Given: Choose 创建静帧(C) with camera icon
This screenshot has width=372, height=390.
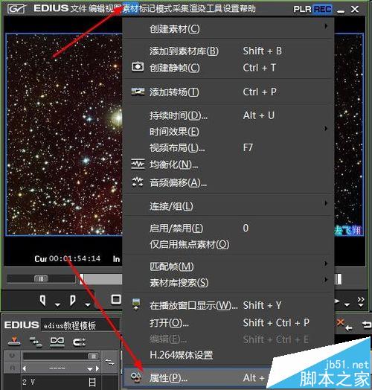Looking at the screenshot, I should click(x=228, y=68).
